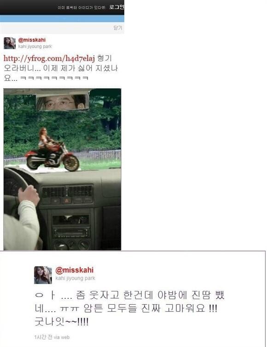Click the hand gripping the steering wheel
The image size is (267, 347).
[29, 195]
